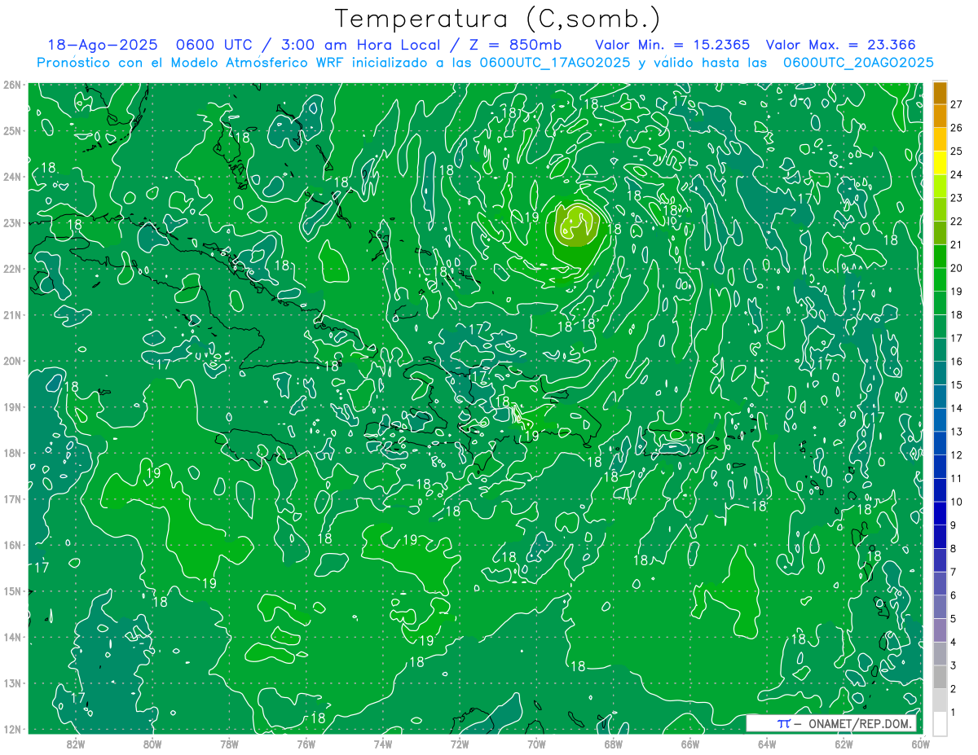Click the latitude label "16N"
Viewport: 978px width, 755px height.
click(x=12, y=545)
